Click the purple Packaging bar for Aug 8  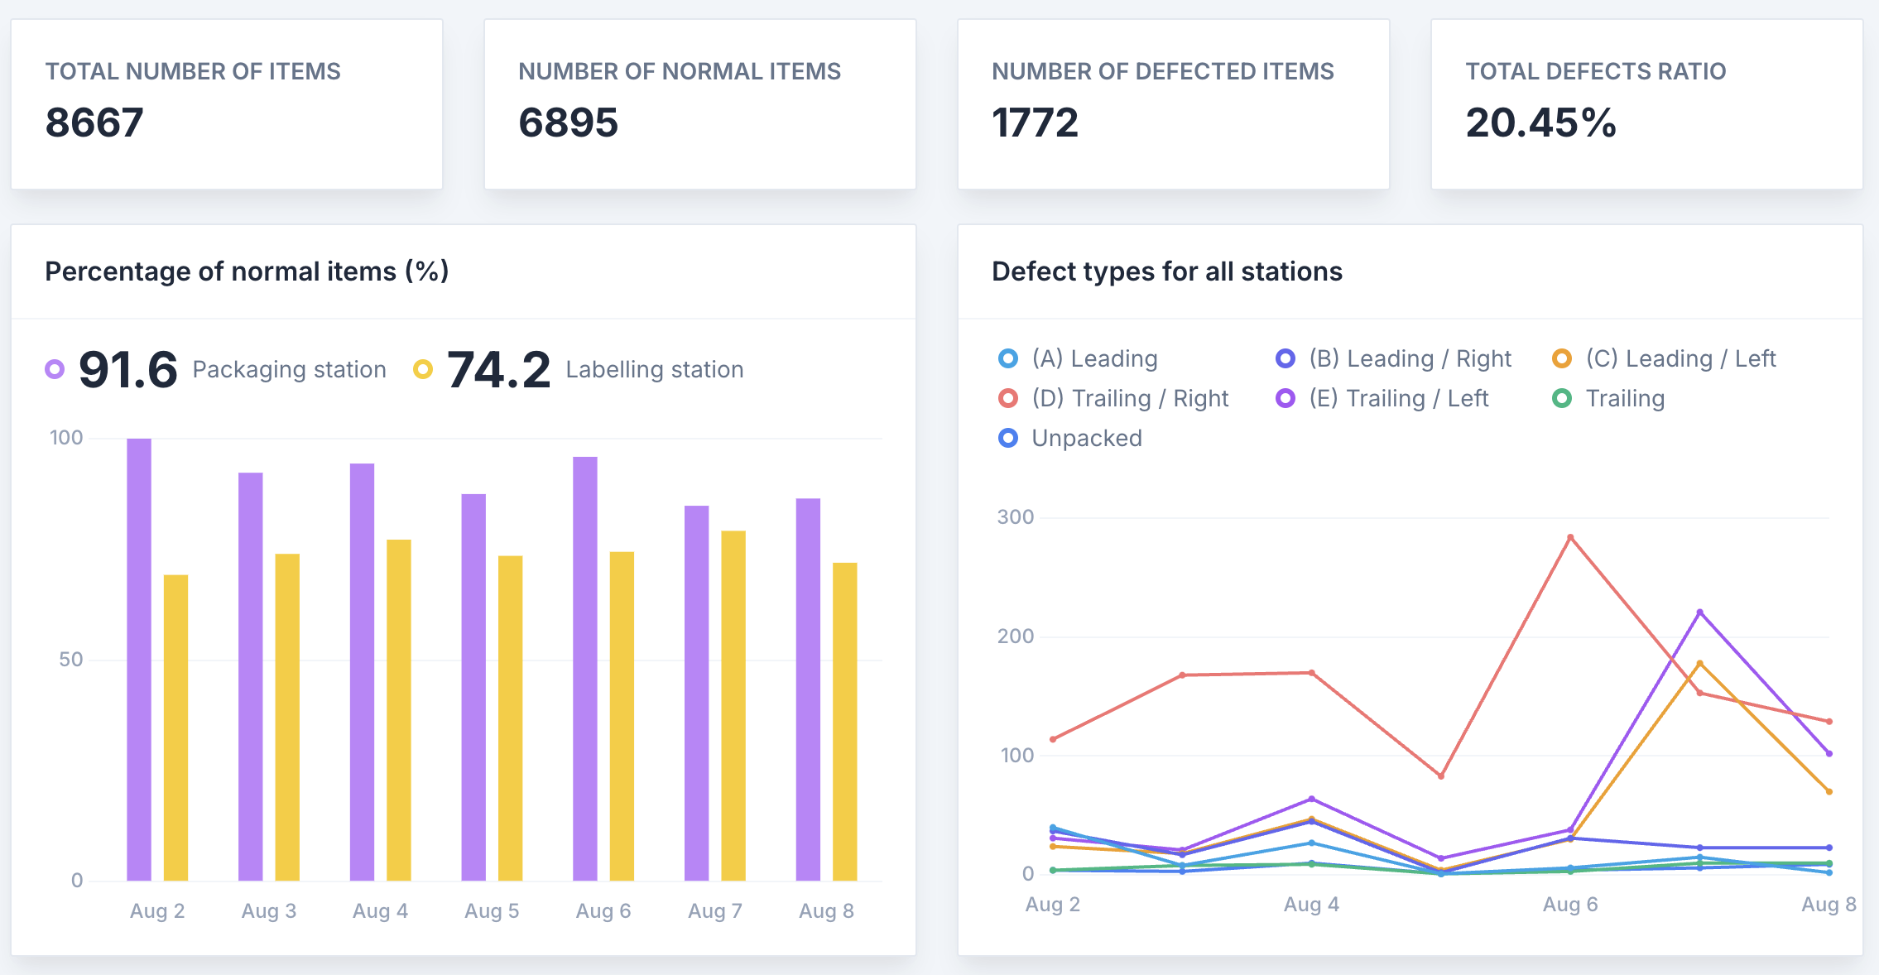[808, 689]
